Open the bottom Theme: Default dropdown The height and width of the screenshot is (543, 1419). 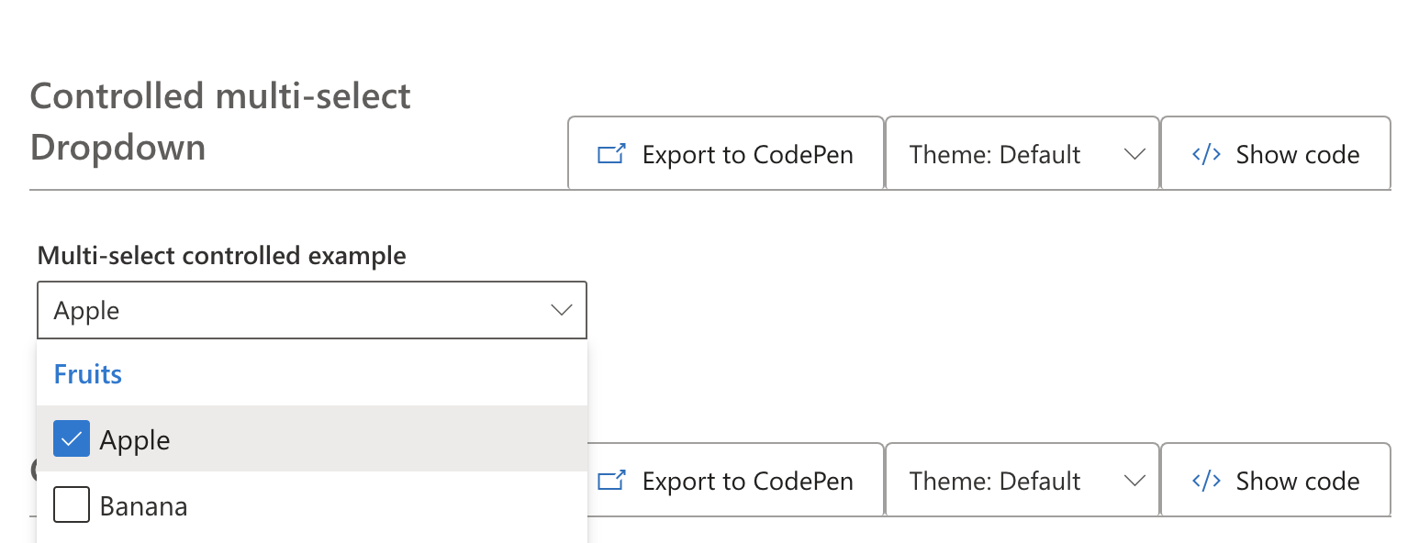[1022, 480]
